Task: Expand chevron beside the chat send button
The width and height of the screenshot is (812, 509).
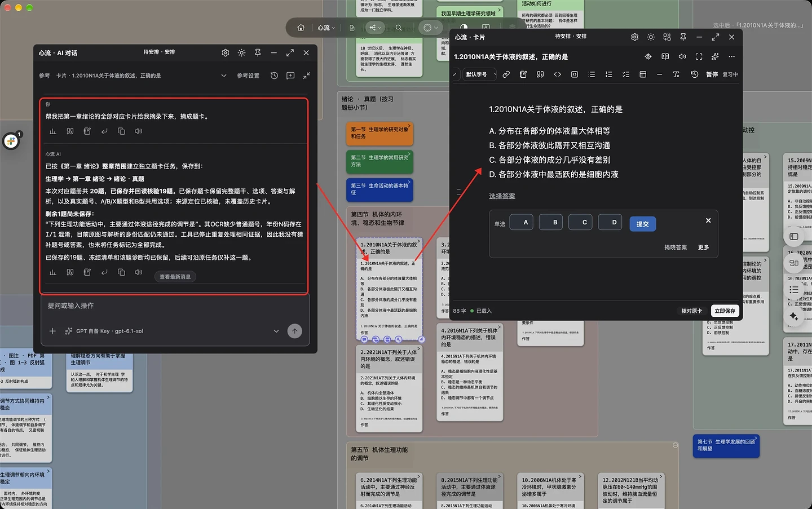Action: tap(276, 331)
